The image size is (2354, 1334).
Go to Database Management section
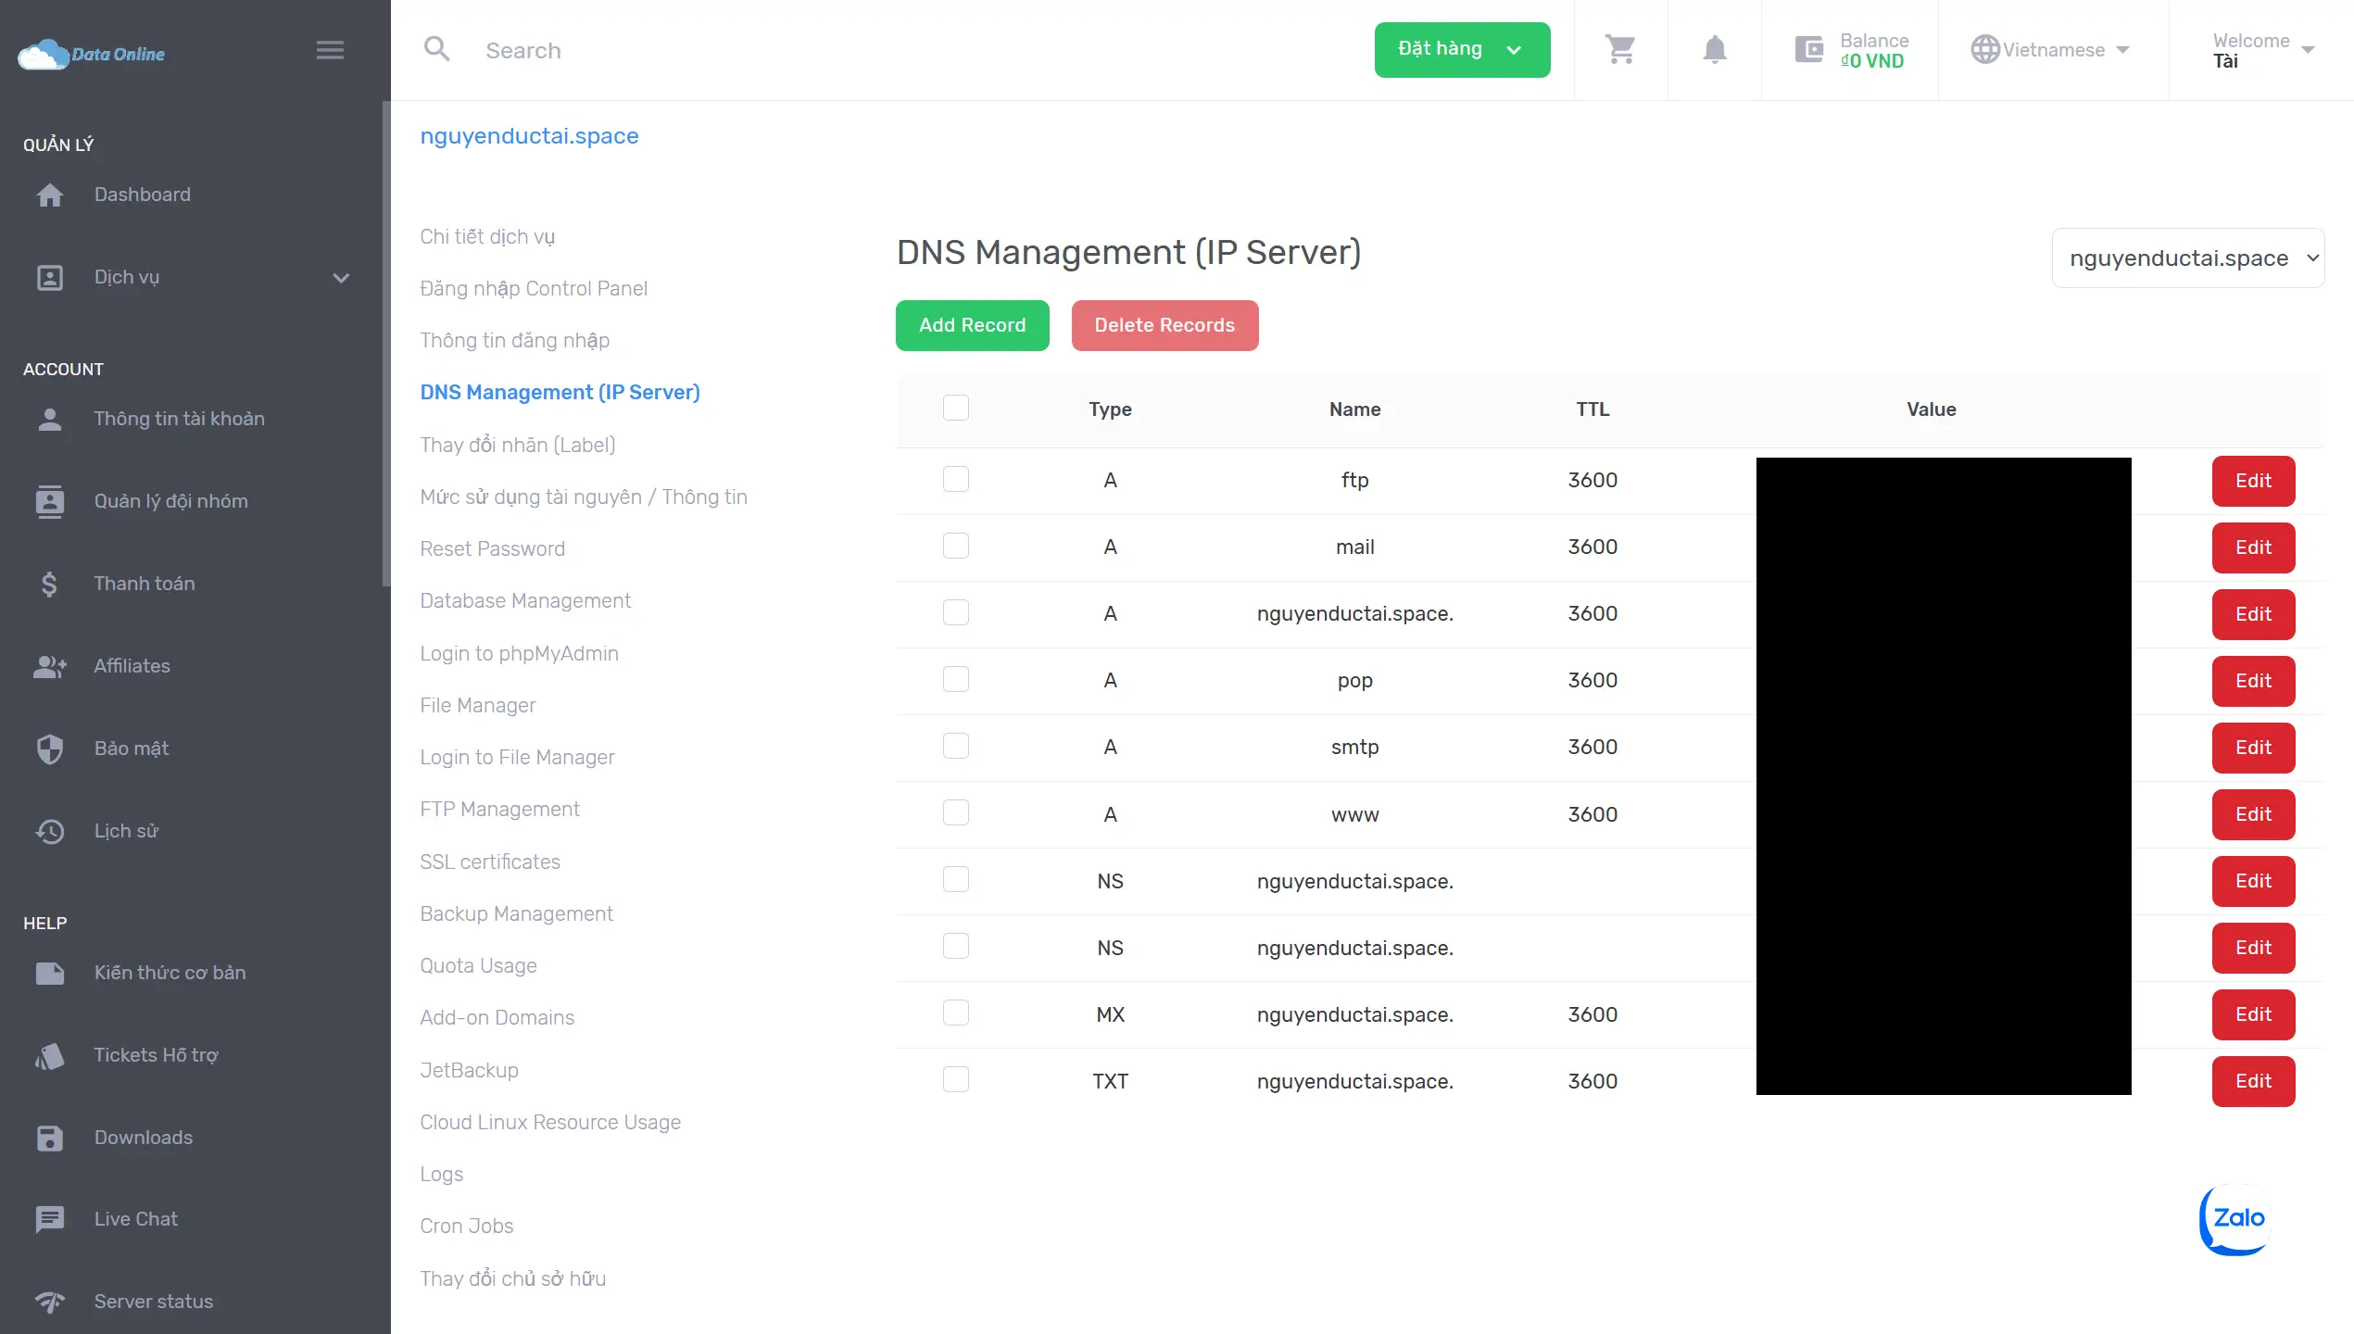(525, 600)
